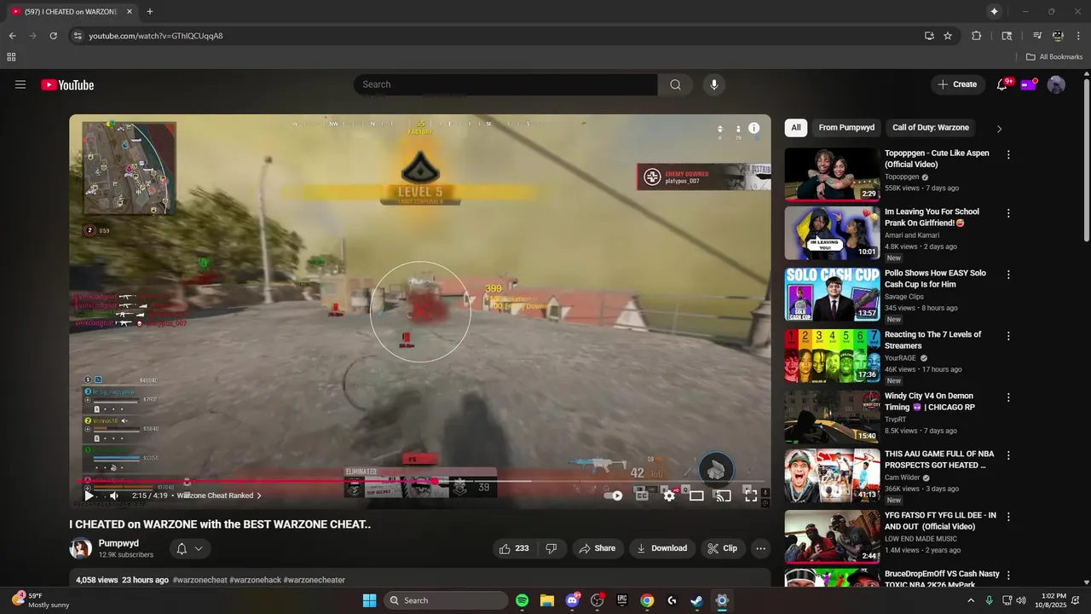Mute the video volume
Image resolution: width=1091 pixels, height=614 pixels.
coord(114,495)
